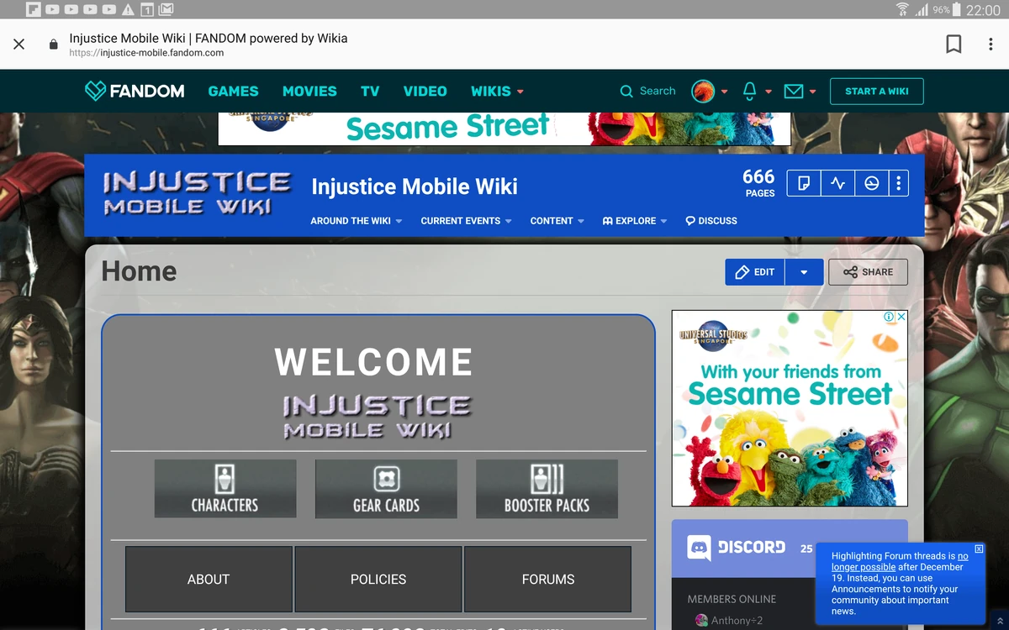Click the POLICIES button
This screenshot has width=1009, height=630.
[378, 580]
